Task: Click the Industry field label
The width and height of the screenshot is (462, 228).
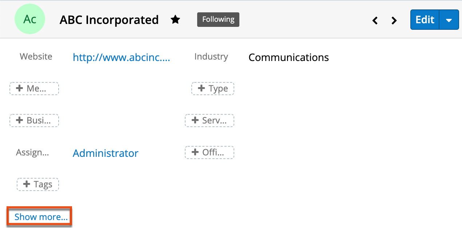Action: tap(211, 57)
